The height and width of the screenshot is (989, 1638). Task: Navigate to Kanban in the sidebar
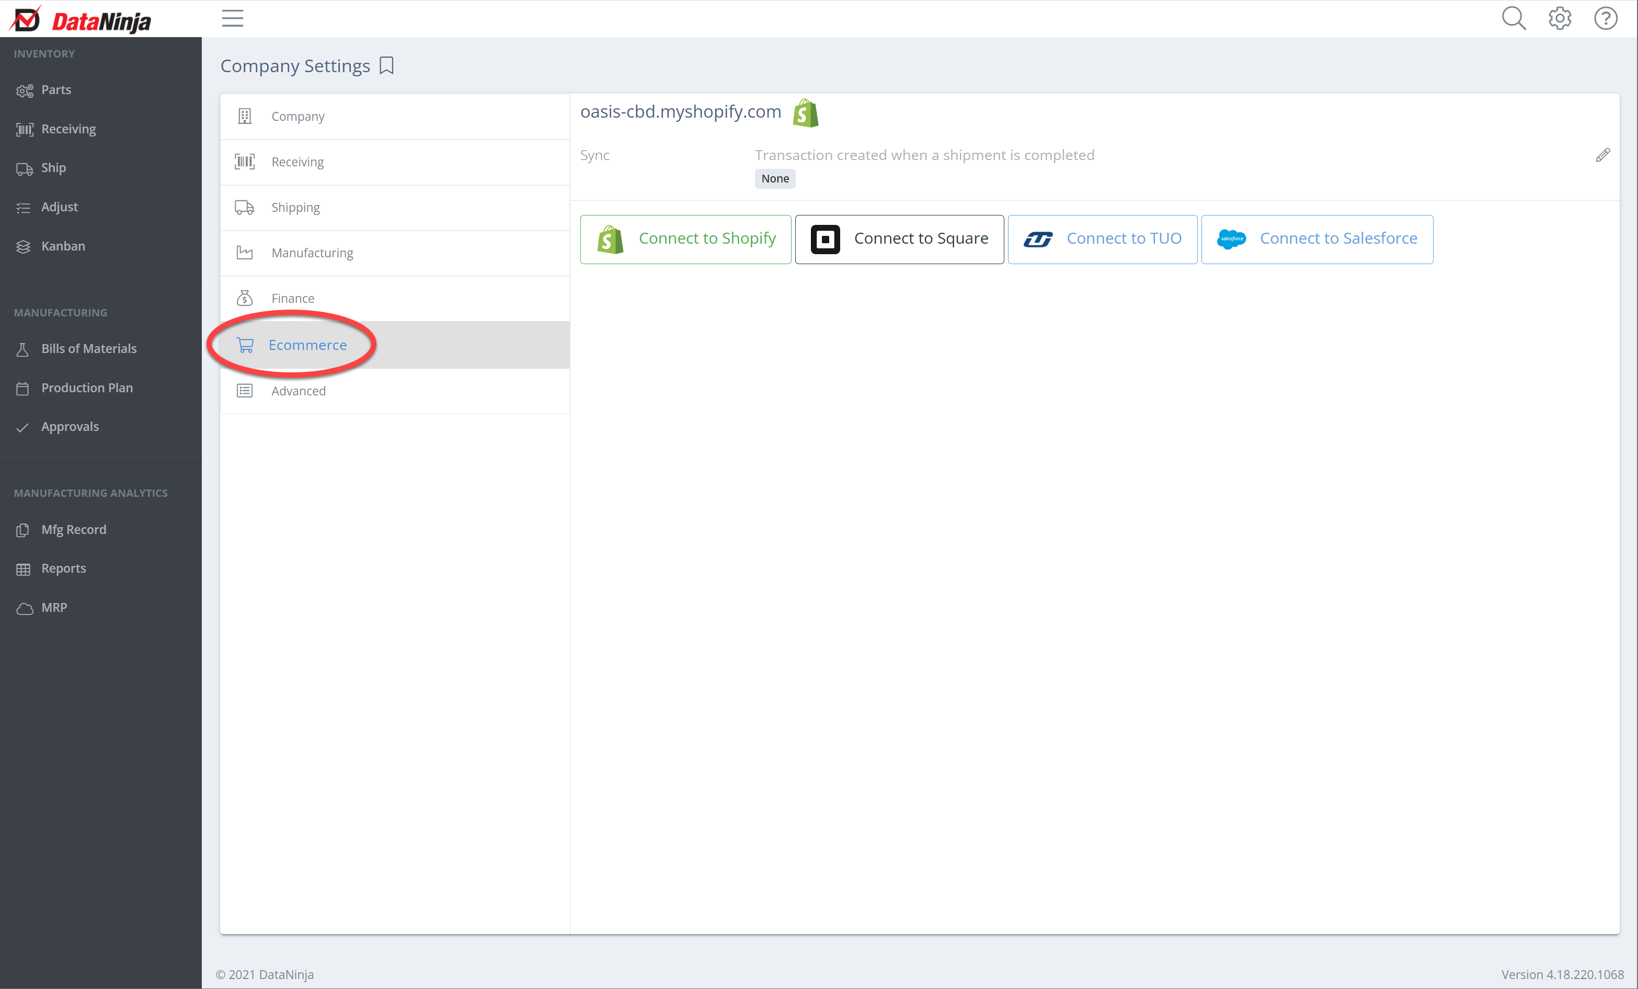63,246
